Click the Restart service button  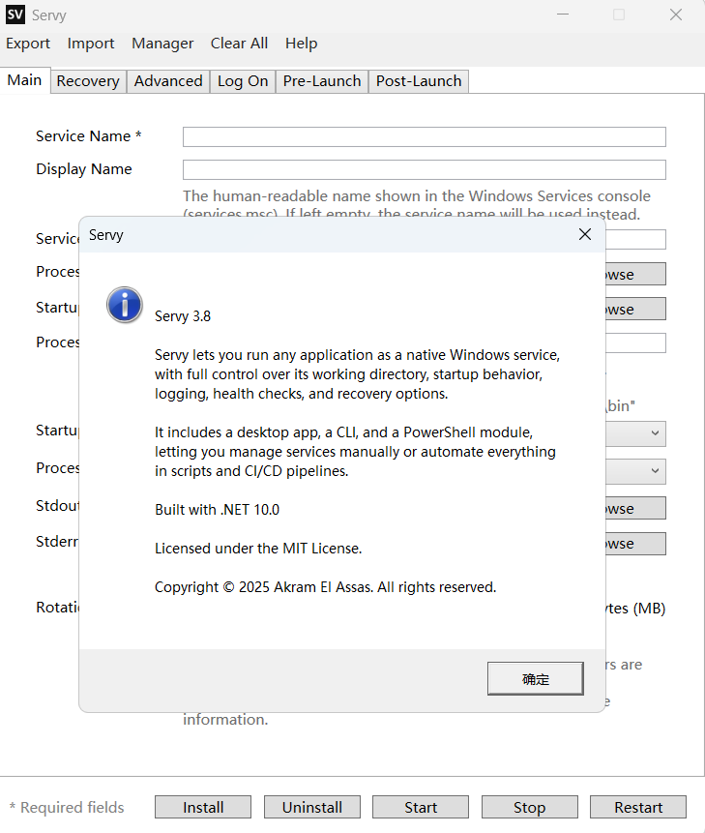tap(638, 807)
